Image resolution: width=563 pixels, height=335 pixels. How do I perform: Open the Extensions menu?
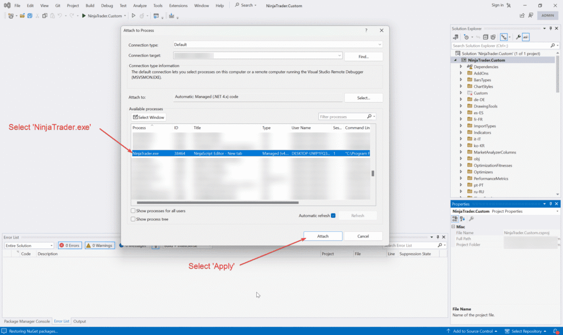(178, 5)
